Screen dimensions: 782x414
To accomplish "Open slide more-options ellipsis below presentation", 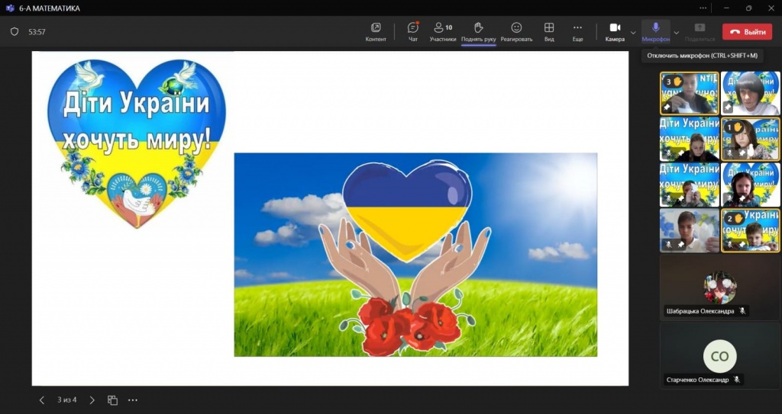I will tap(133, 400).
